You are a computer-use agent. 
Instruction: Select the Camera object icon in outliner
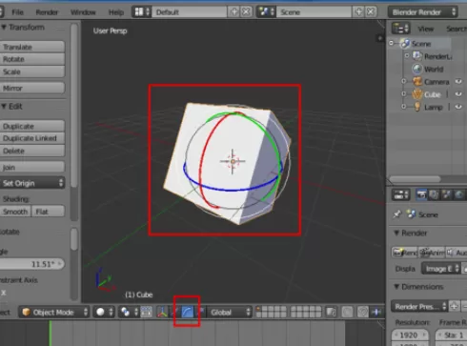pyautogui.click(x=417, y=81)
